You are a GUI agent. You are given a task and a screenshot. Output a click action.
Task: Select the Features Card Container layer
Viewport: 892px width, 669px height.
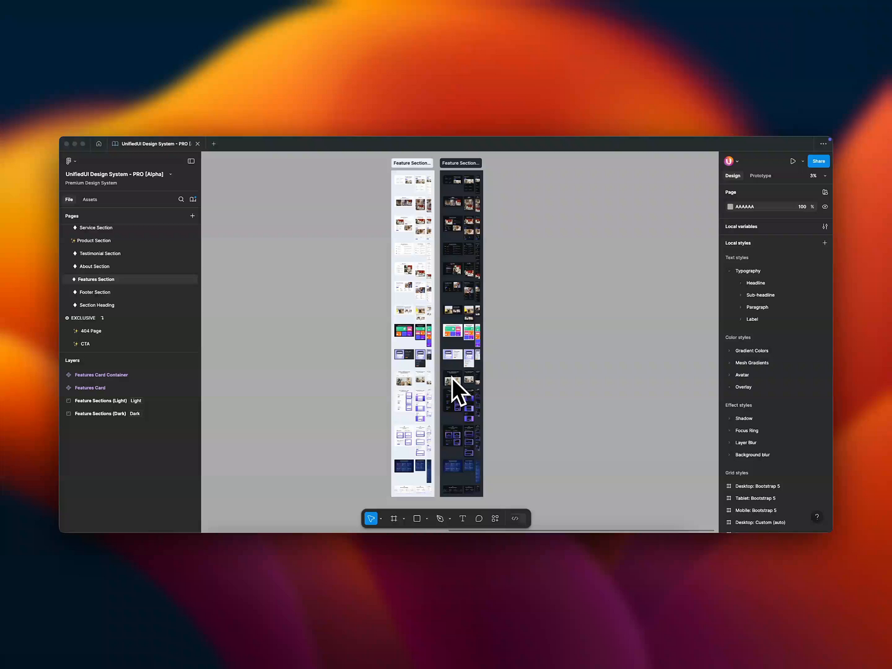[101, 375]
